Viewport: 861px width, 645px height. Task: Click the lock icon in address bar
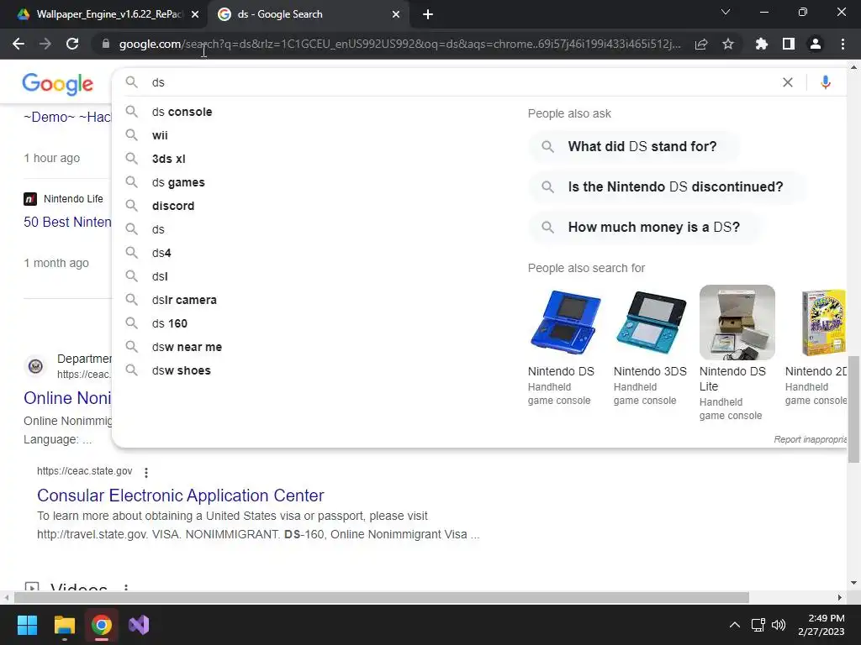[x=106, y=44]
